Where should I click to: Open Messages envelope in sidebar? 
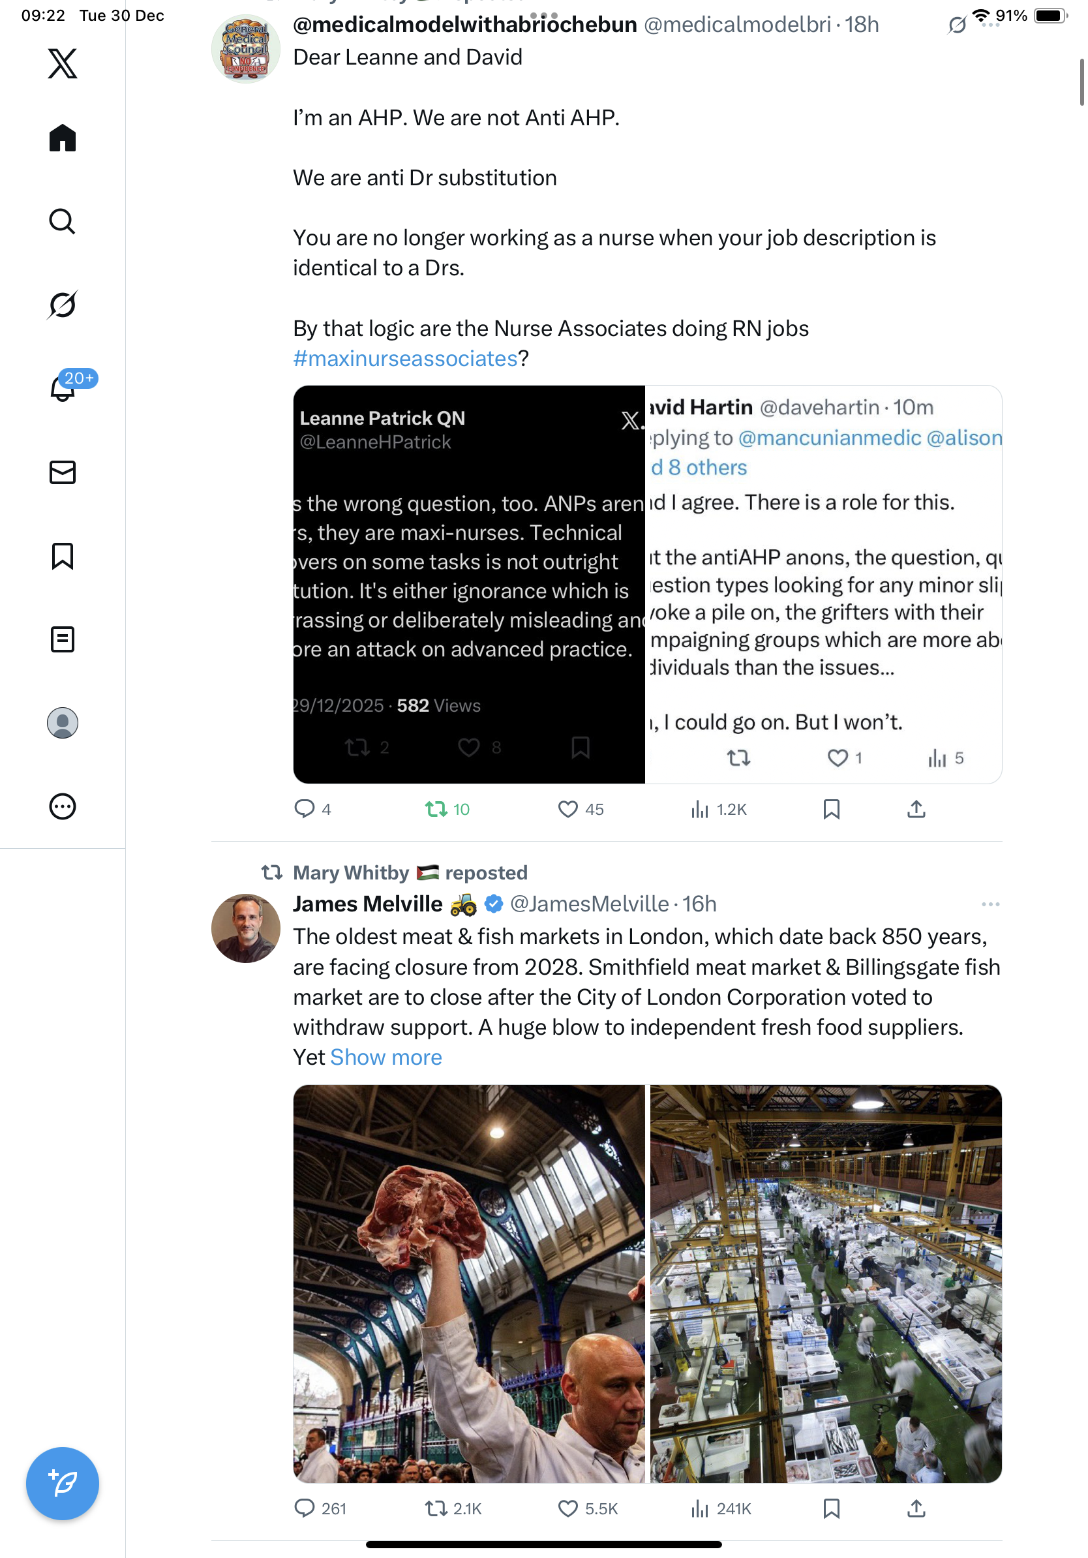pos(63,472)
